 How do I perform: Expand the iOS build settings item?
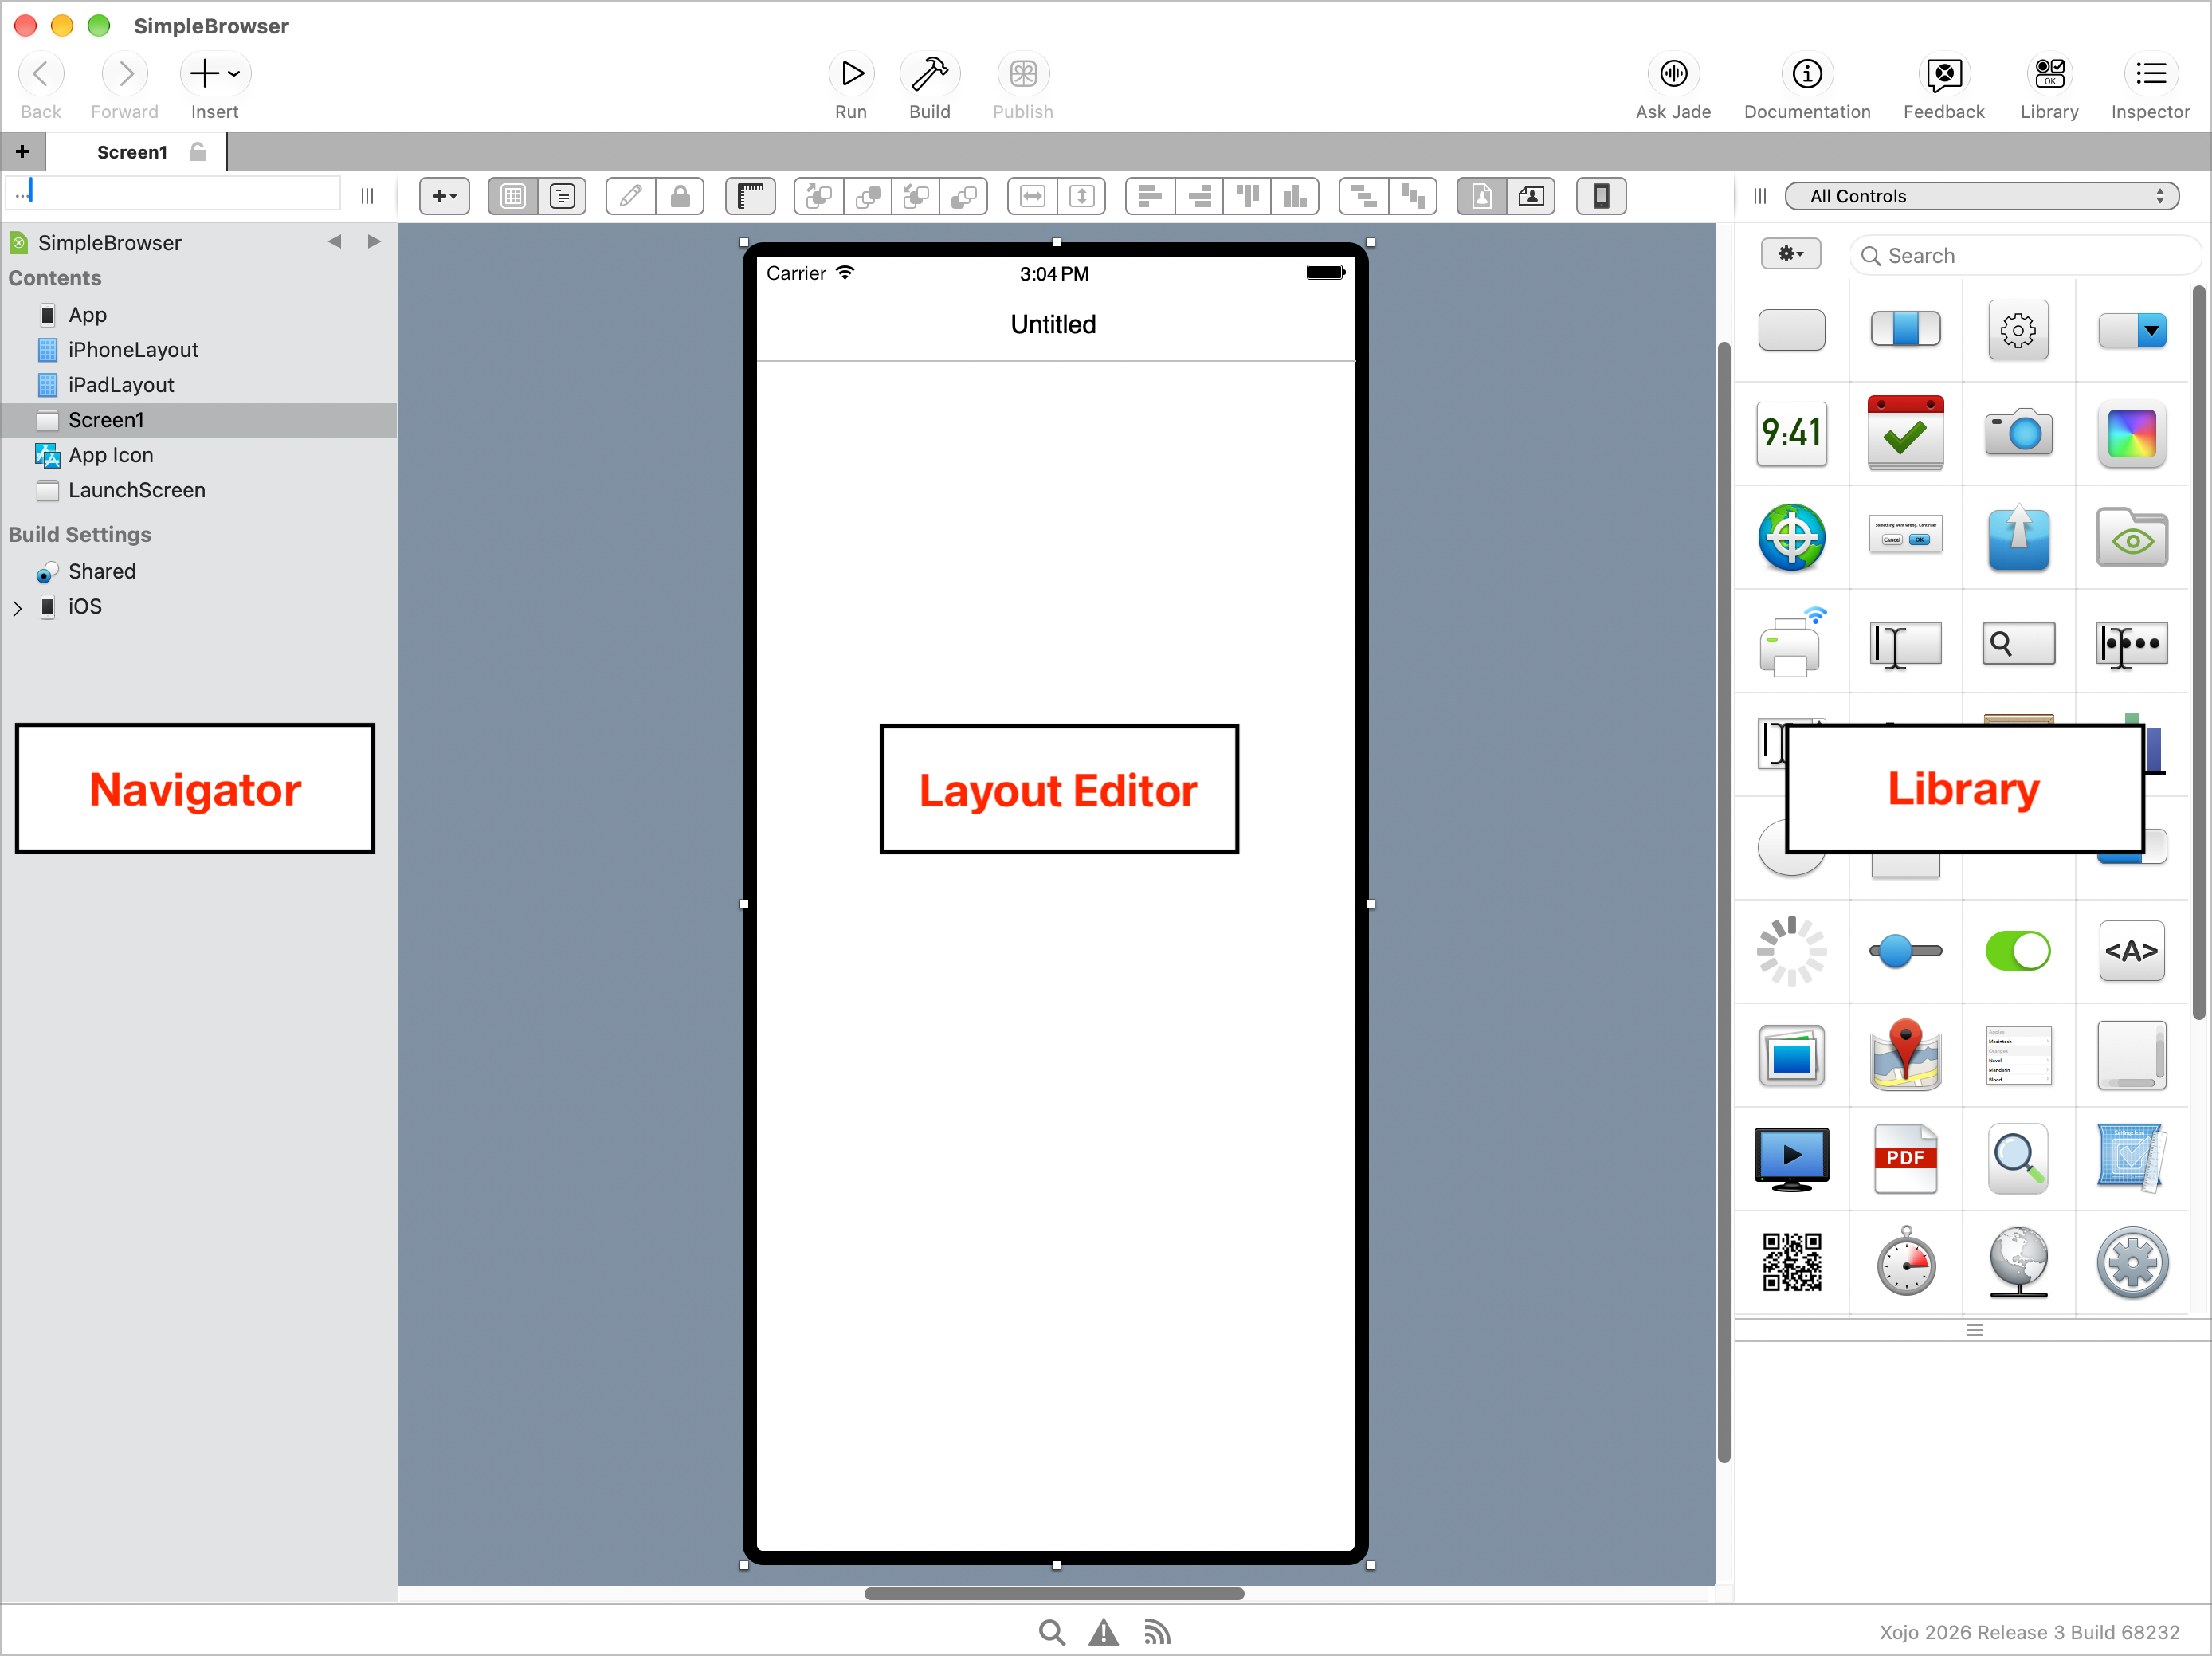pos(17,607)
